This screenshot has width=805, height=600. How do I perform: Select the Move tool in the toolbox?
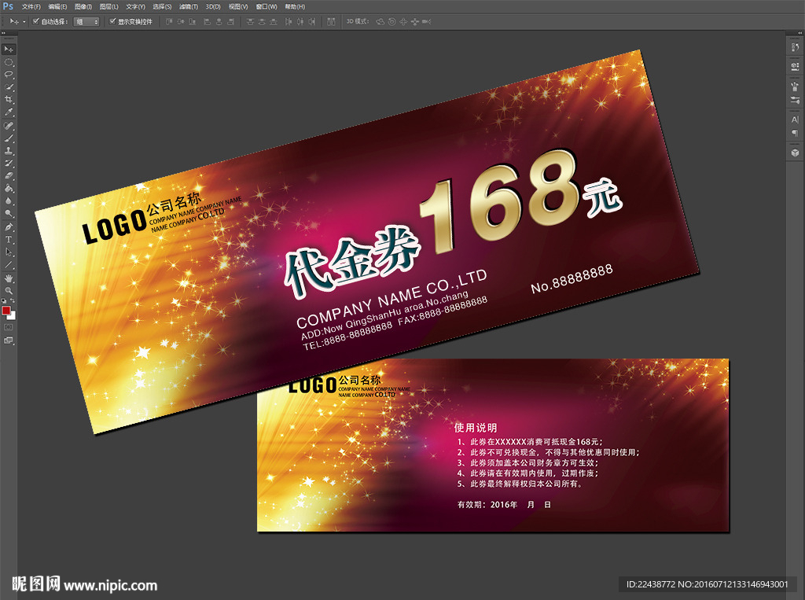coord(9,50)
